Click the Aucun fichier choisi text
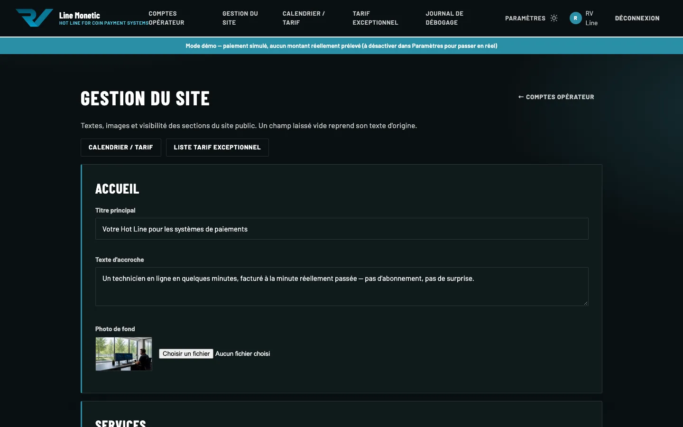Image resolution: width=683 pixels, height=427 pixels. (243, 353)
